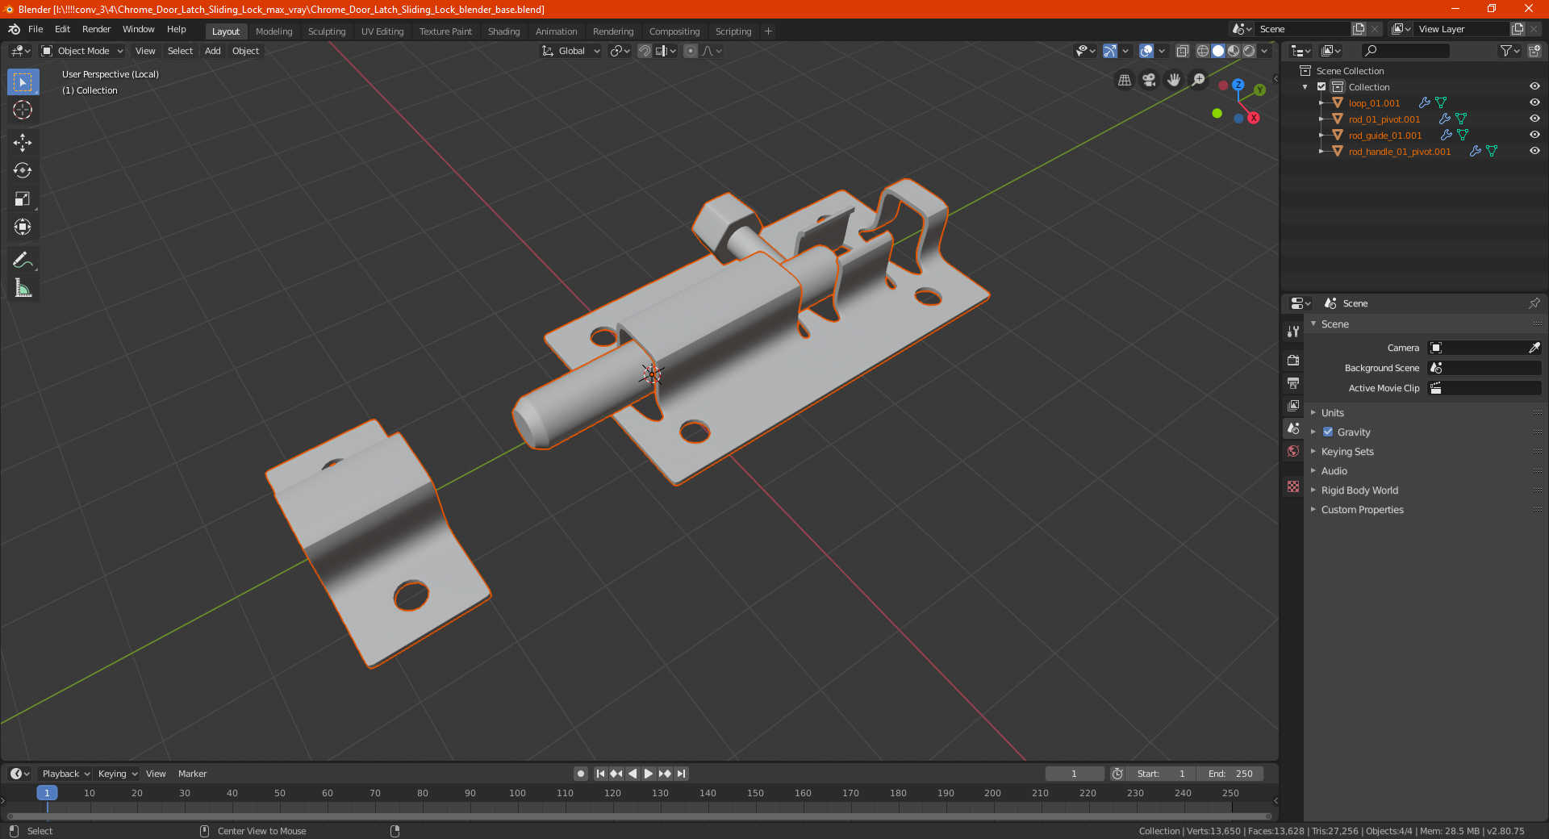
Task: Exclude Collection via its checkbox
Action: (x=1321, y=87)
